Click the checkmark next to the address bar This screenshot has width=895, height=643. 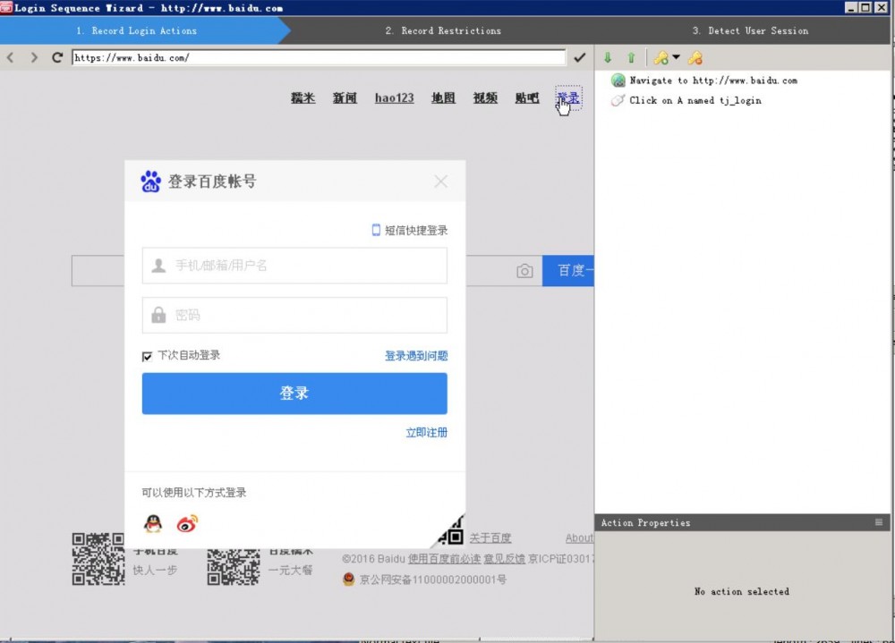[580, 56]
